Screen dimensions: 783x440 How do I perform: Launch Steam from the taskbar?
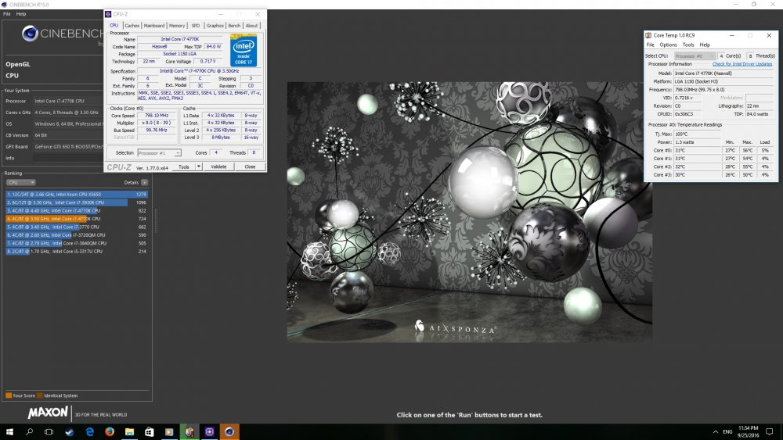(70, 431)
